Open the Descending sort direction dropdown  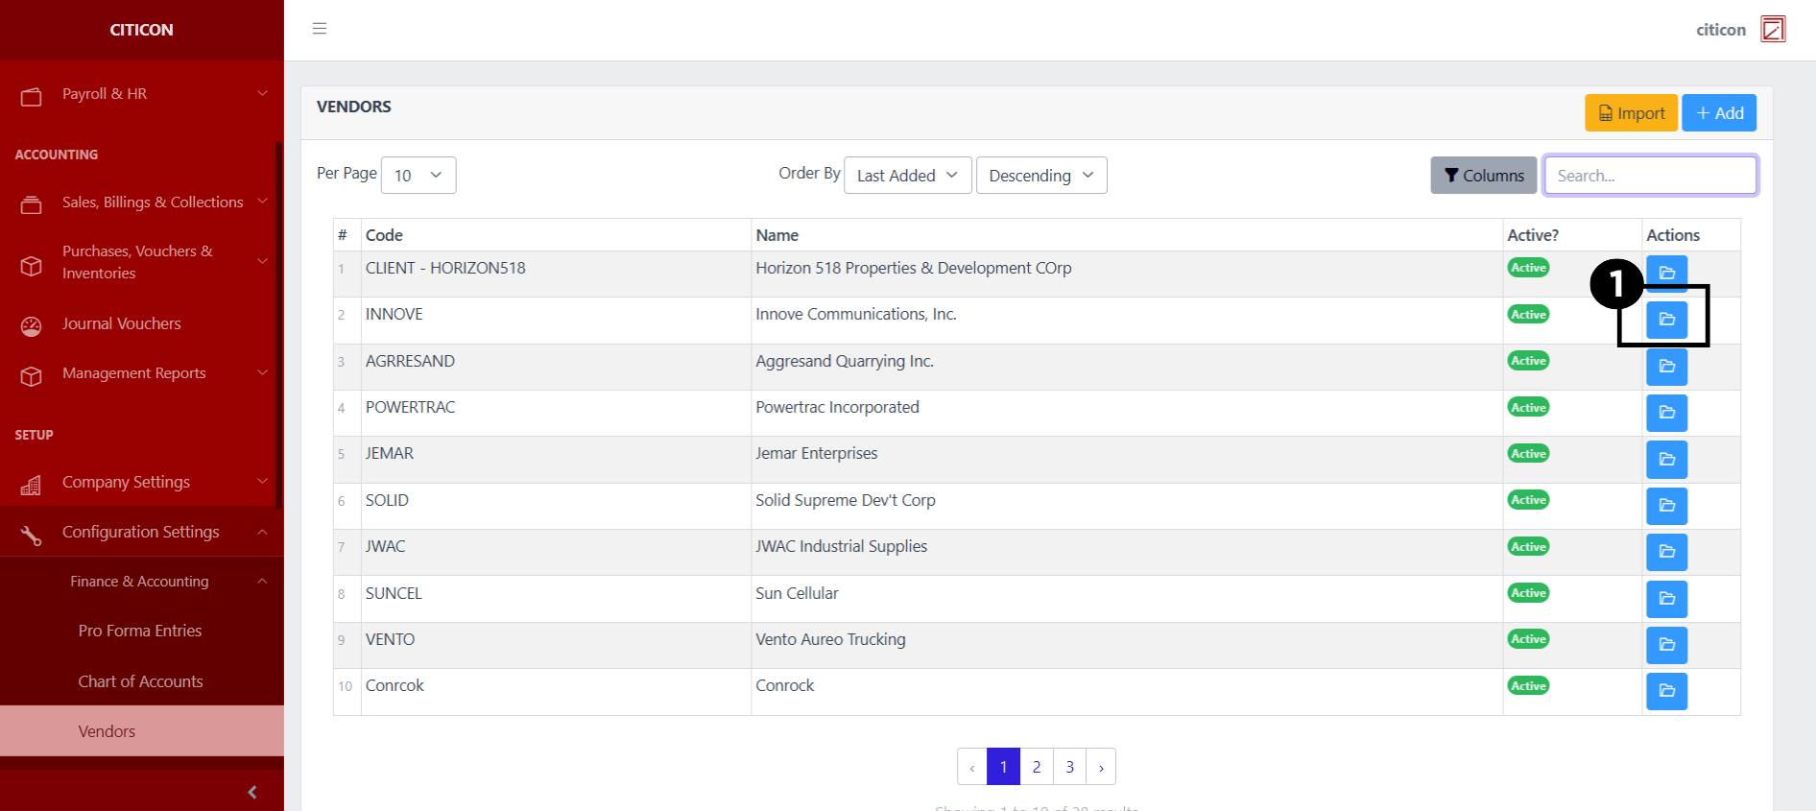[x=1040, y=176]
